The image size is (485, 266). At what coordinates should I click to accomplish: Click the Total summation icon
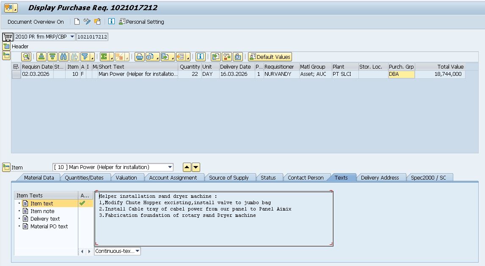click(104, 57)
